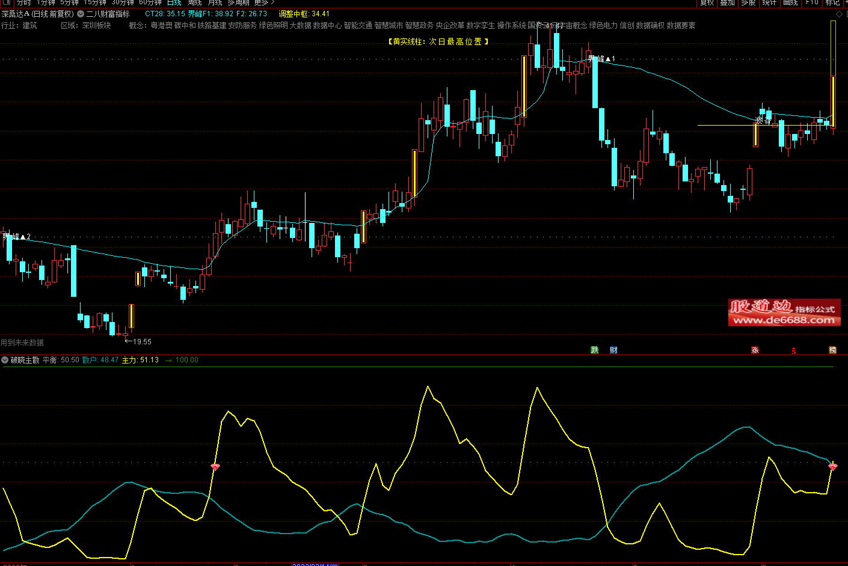Open the 复权 adjustment button
The width and height of the screenshot is (848, 566).
[x=707, y=2]
